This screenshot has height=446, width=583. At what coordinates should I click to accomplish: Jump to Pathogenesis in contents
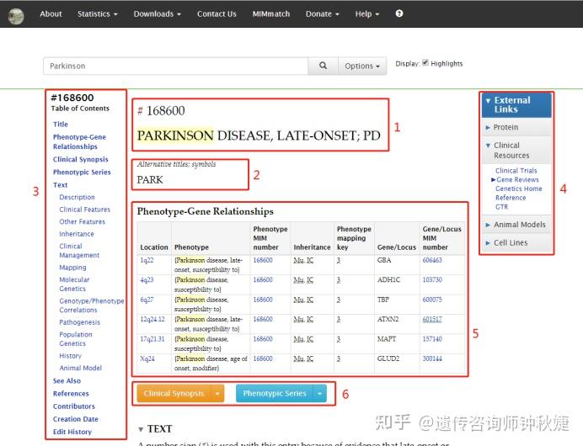(79, 322)
